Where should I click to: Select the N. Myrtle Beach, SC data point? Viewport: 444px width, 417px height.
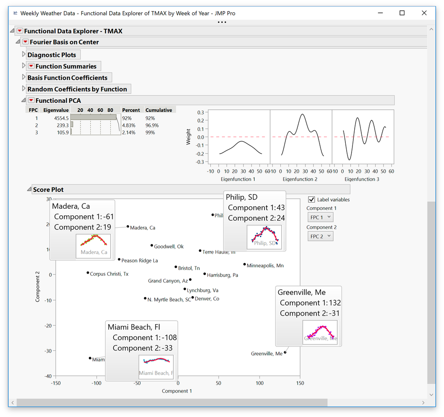click(145, 298)
